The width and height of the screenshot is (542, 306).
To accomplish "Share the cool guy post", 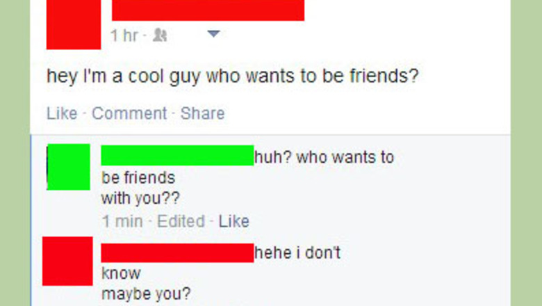I will coord(203,113).
